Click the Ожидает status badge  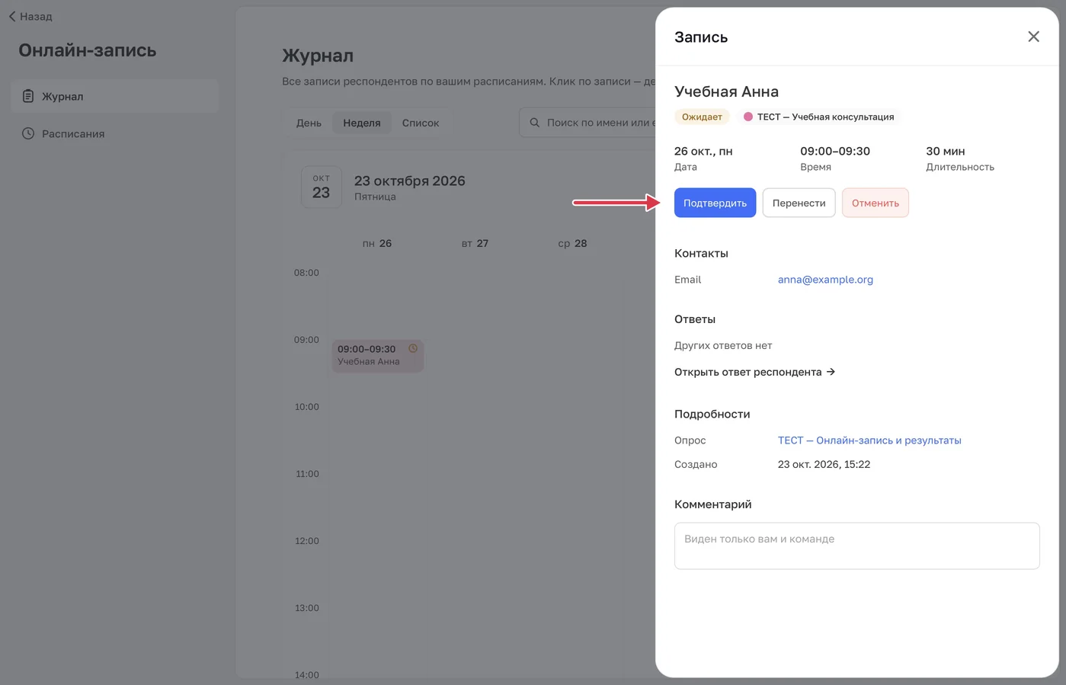(x=702, y=117)
